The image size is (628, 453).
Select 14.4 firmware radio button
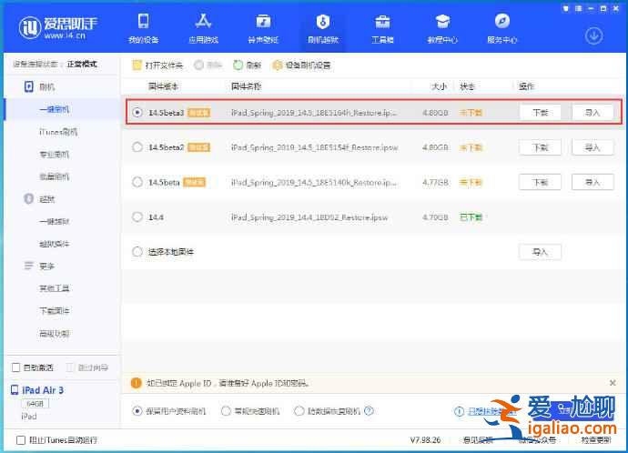tap(137, 216)
